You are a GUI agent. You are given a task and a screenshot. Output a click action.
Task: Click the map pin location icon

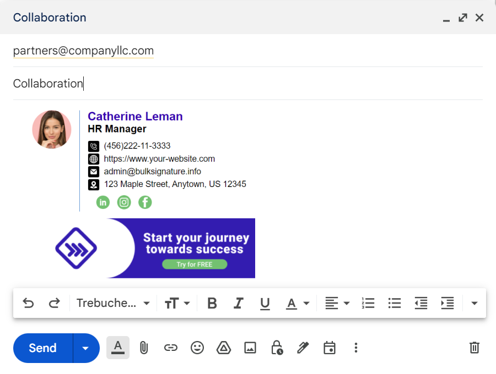pos(94,185)
